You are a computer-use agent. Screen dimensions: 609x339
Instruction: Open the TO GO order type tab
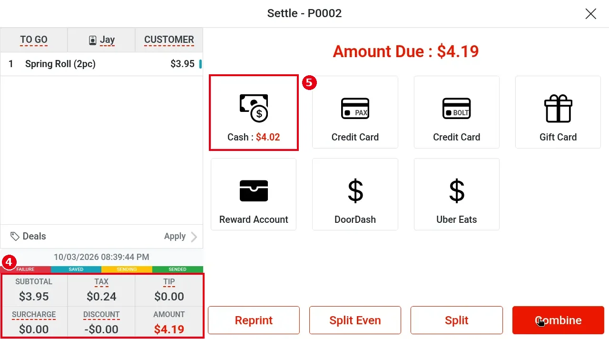[x=34, y=40]
